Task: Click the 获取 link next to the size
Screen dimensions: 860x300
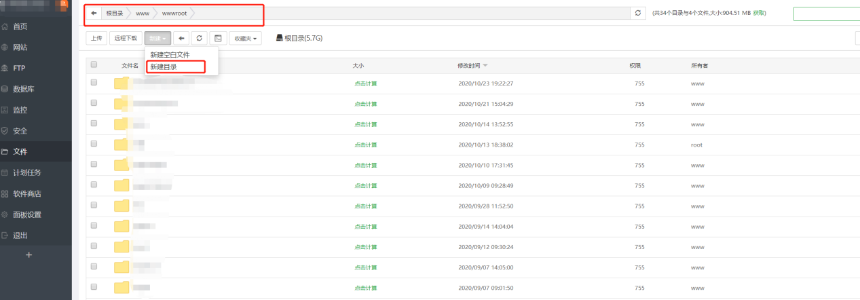Action: [759, 13]
